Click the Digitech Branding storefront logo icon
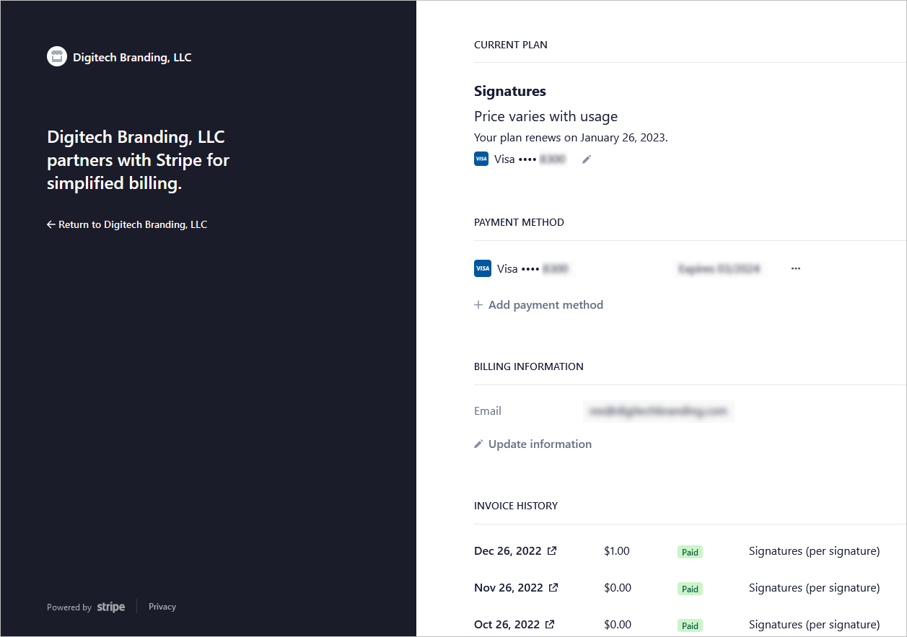 [57, 57]
